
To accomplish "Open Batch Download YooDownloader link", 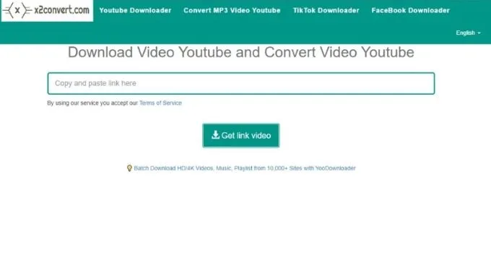I will [x=245, y=168].
